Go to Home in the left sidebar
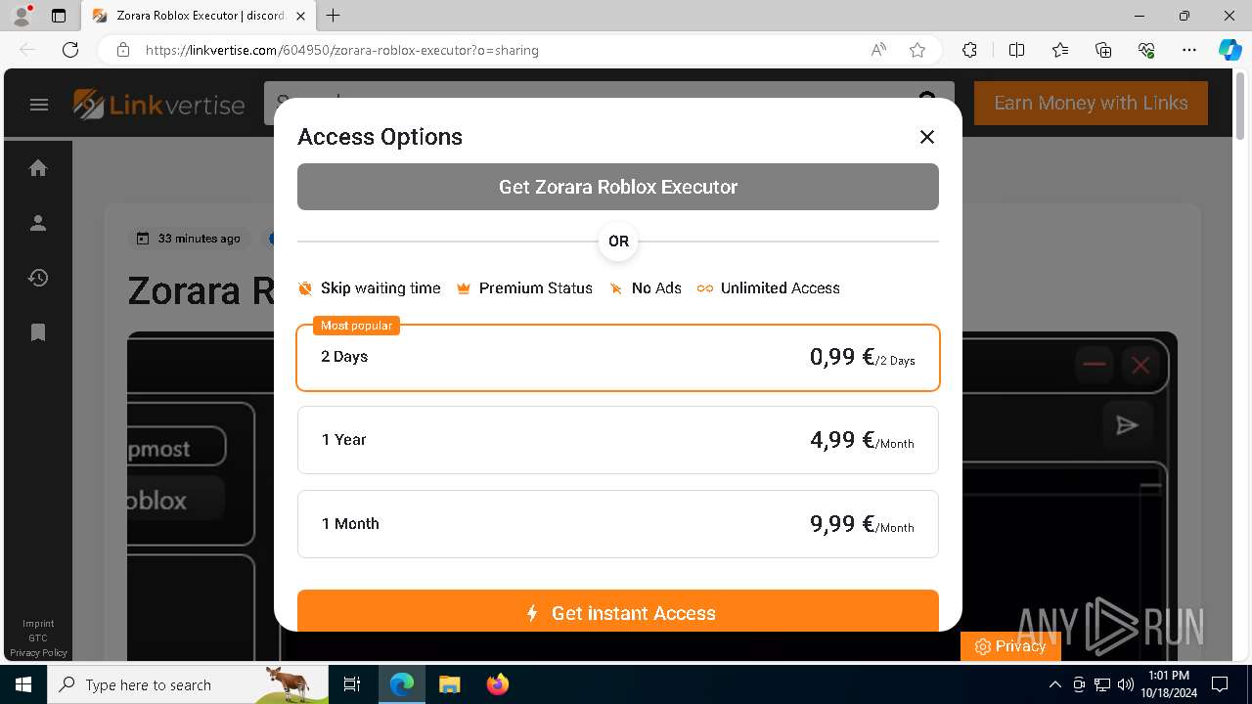 38,168
